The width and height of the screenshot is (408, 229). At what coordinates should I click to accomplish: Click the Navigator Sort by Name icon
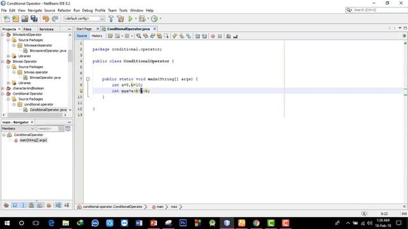click(x=58, y=205)
